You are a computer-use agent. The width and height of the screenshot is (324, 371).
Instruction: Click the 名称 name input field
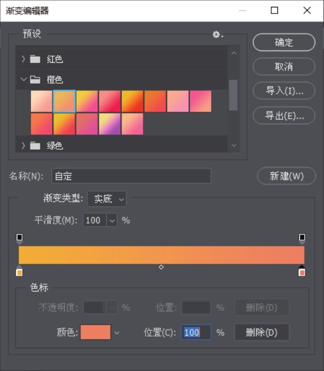point(131,176)
